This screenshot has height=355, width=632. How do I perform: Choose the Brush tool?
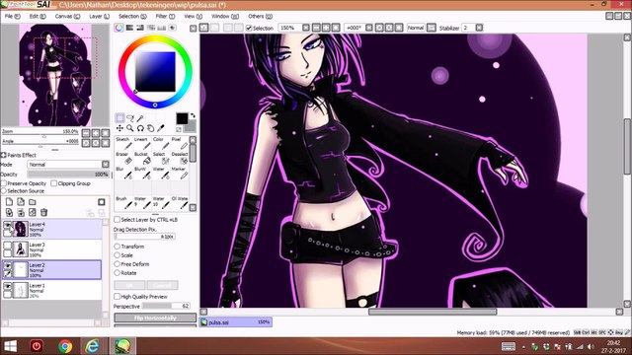pos(122,203)
